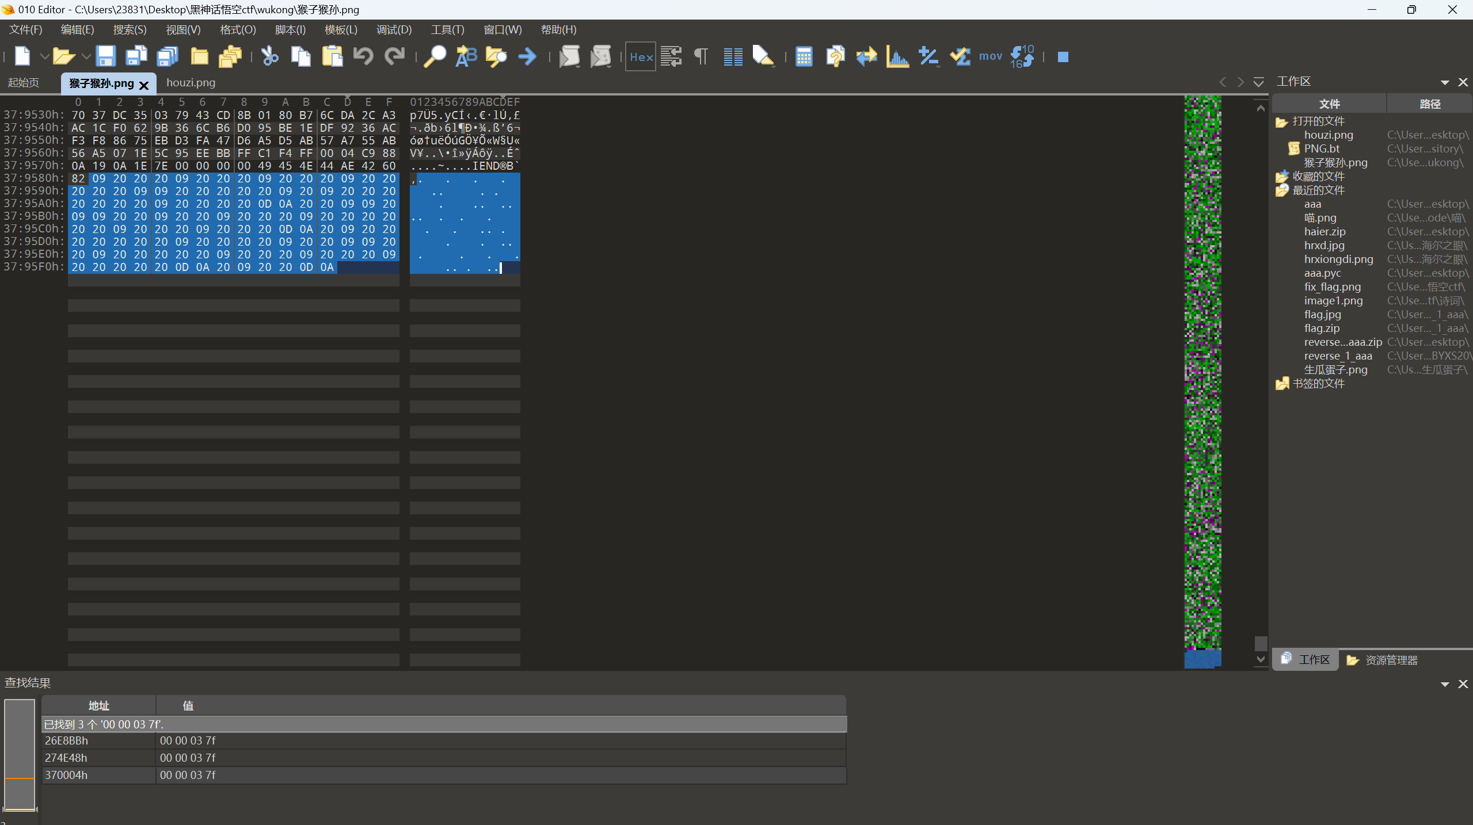This screenshot has height=825, width=1473.
Task: Open PNG.bt in workspace list
Action: [1322, 149]
